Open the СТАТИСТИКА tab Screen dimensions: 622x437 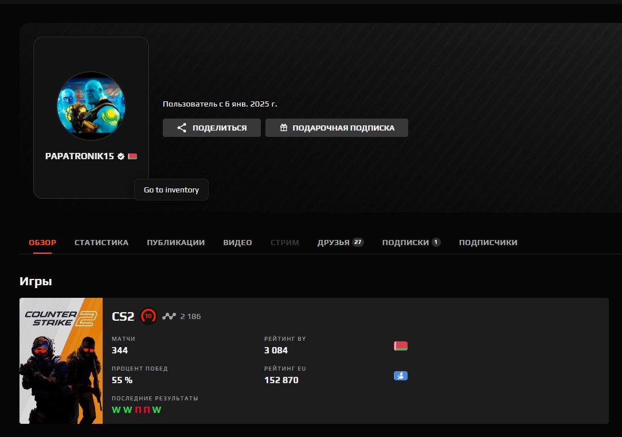click(x=101, y=242)
